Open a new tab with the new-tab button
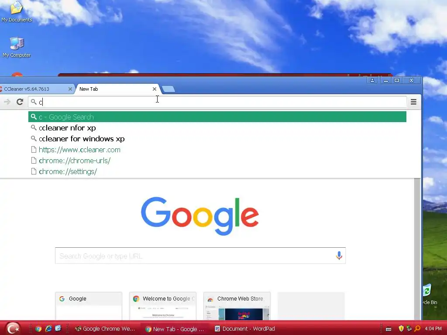The image size is (447, 335). (168, 89)
